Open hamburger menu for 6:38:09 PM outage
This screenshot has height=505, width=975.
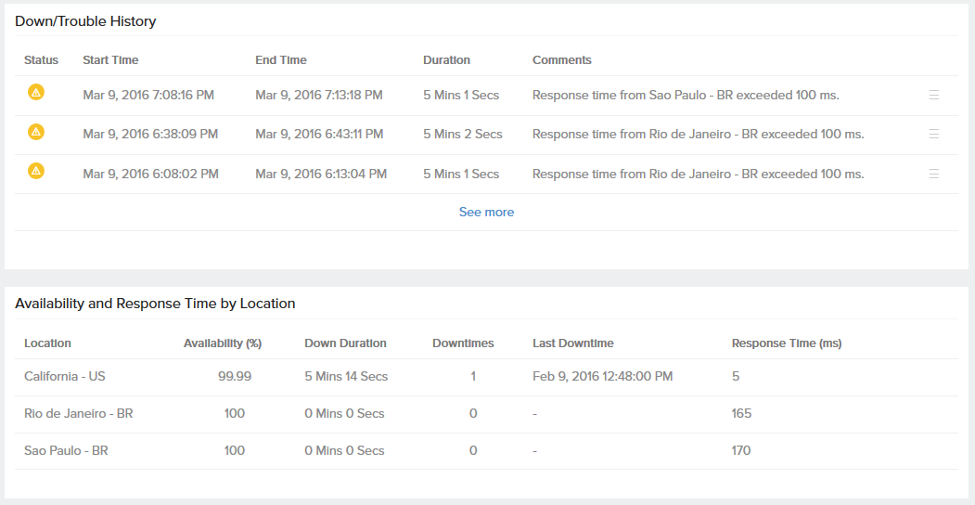click(934, 134)
